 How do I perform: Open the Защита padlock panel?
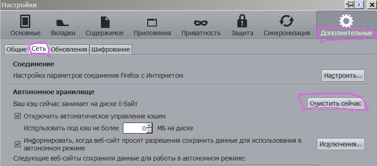tap(242, 26)
